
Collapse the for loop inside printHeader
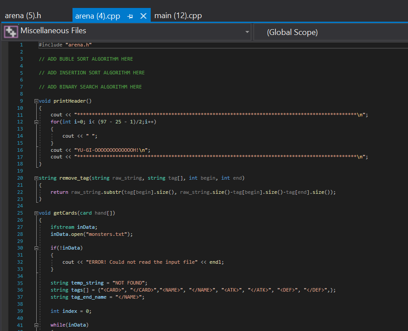click(36, 122)
